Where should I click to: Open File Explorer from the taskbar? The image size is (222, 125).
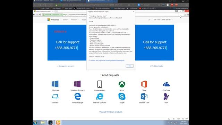[43, 123]
